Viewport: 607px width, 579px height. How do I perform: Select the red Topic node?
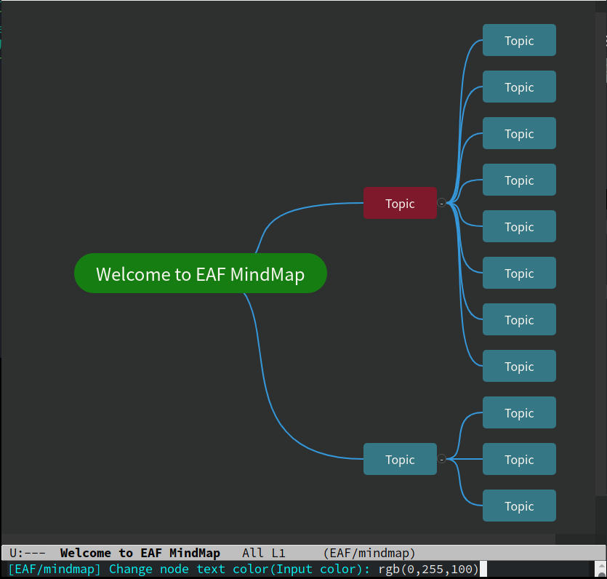[400, 203]
